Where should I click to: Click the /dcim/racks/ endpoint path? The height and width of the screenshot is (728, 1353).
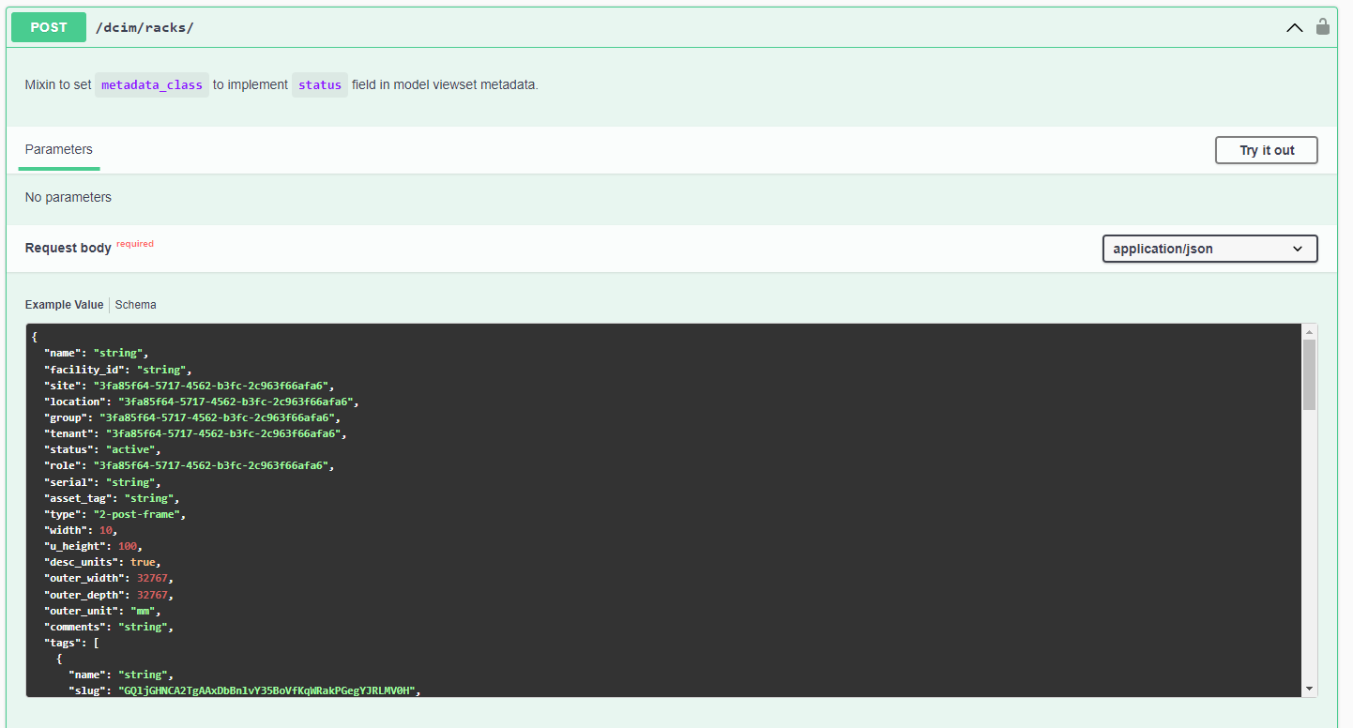[x=144, y=28]
